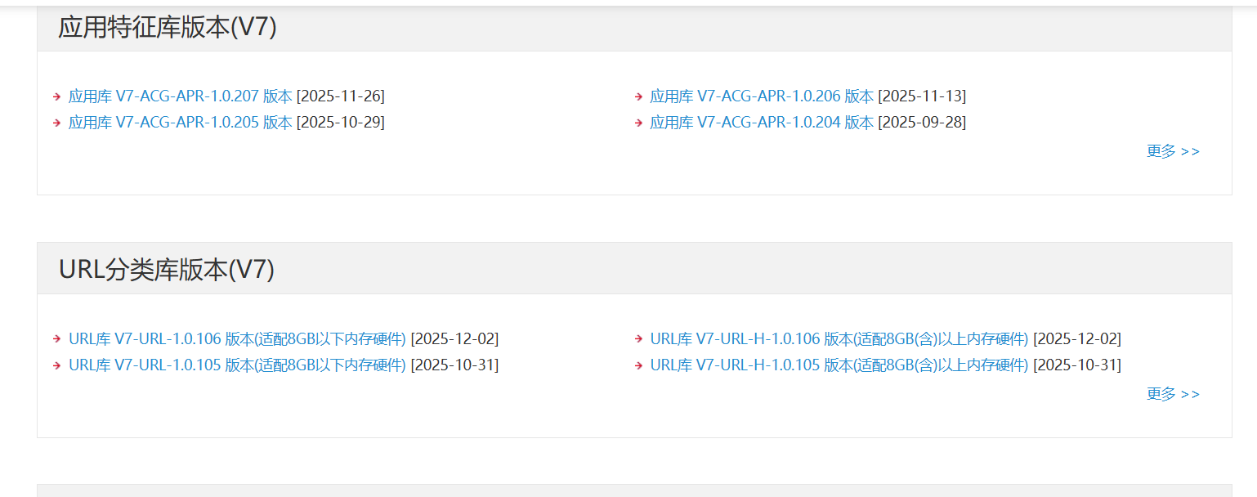Open 应用库 V7-ACG-APR-1.0.207 版本 link
Viewport: 1257px width, 497px height.
click(x=180, y=96)
